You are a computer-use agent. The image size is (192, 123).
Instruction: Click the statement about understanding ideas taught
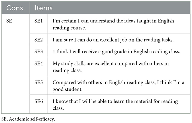pos(113,24)
